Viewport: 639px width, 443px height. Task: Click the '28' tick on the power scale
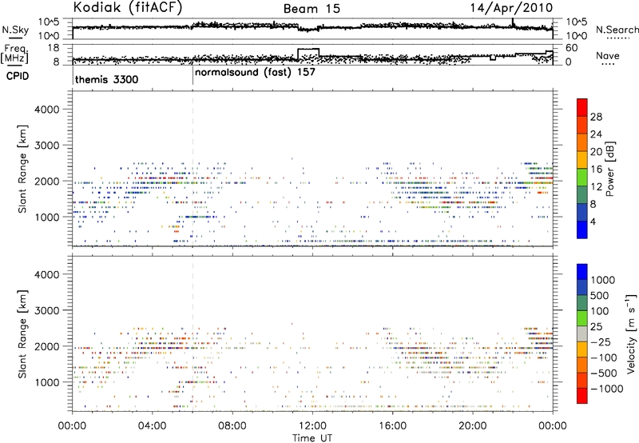[x=596, y=117]
